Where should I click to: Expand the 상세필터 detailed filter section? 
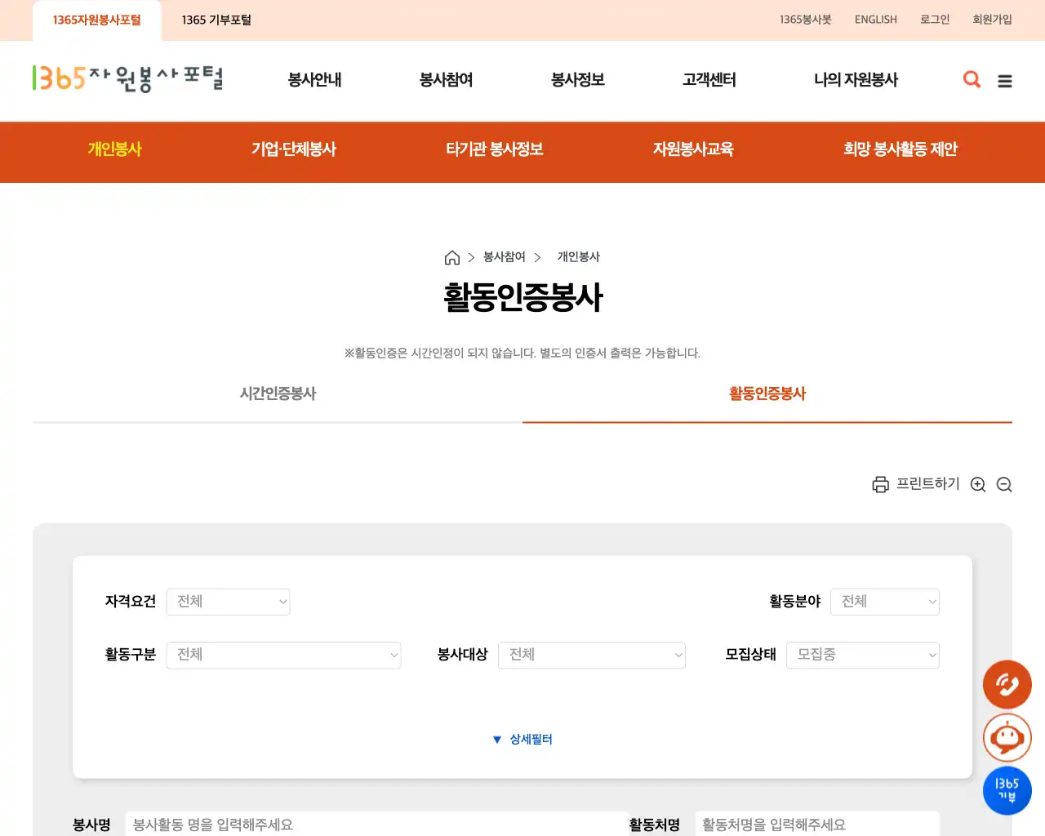[x=522, y=739]
